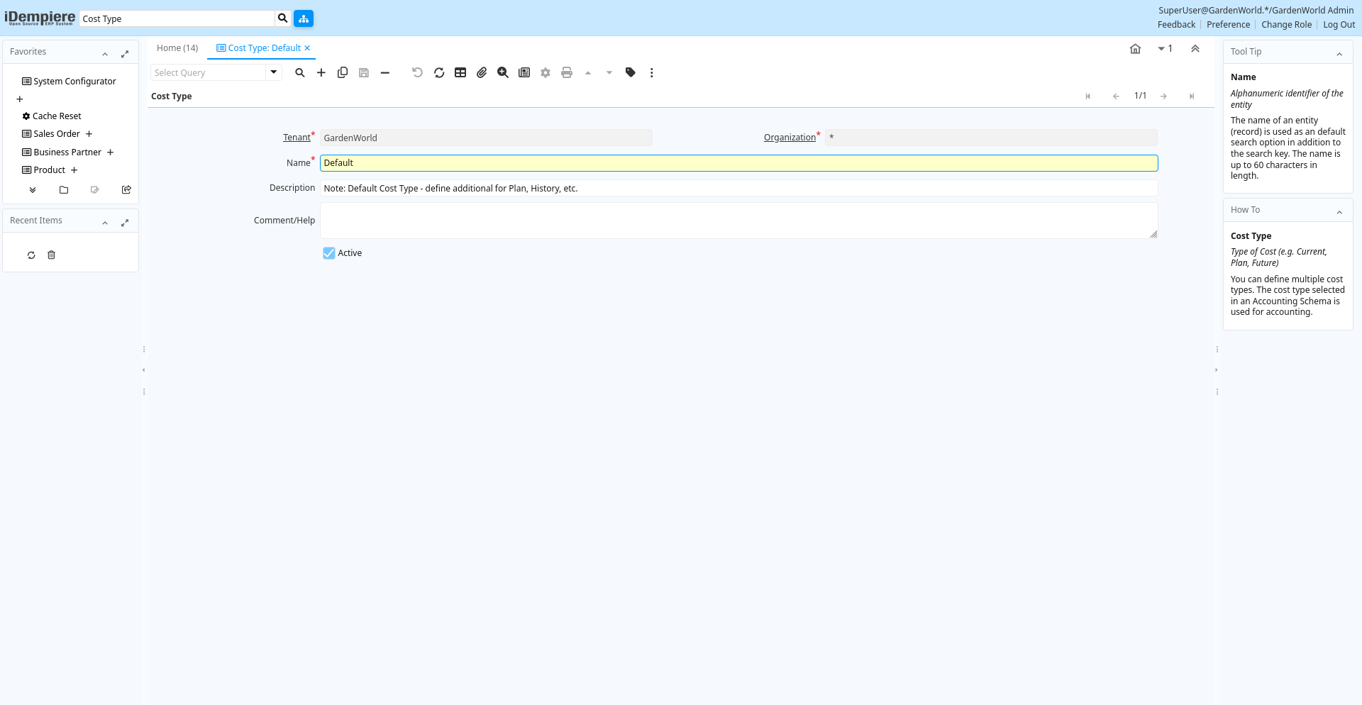Screen dimensions: 1362x705
Task: Click the Description input field
Action: click(738, 189)
